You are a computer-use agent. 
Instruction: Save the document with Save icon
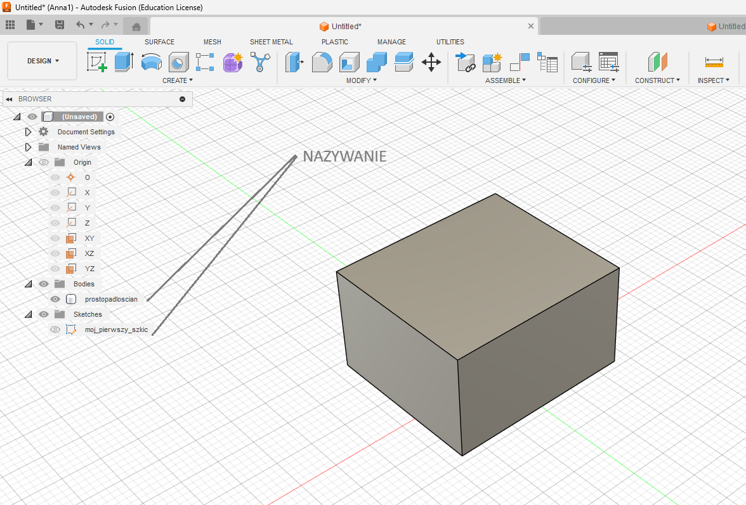point(60,25)
